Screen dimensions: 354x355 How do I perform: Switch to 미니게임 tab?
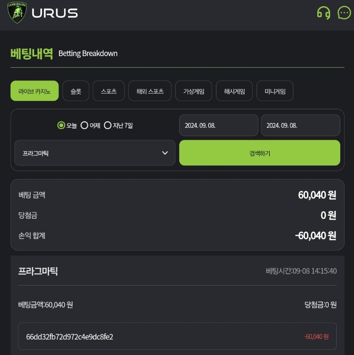coord(275,91)
